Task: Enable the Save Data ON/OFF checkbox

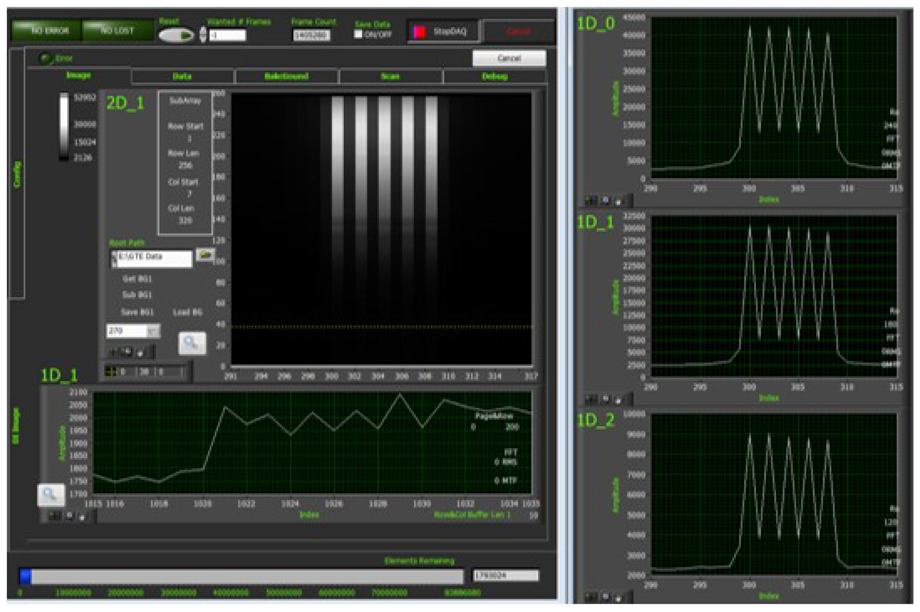Action: click(358, 34)
